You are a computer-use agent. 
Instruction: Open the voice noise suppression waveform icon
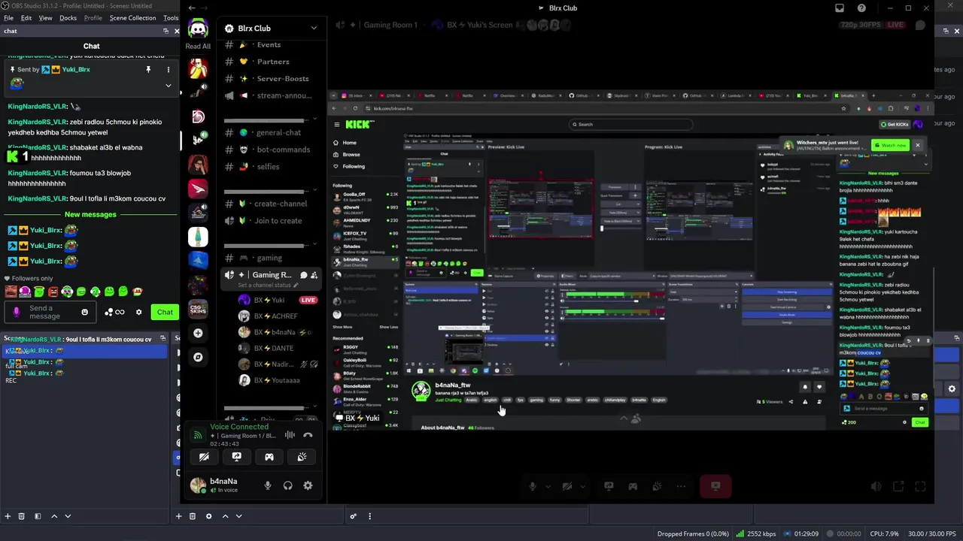290,435
